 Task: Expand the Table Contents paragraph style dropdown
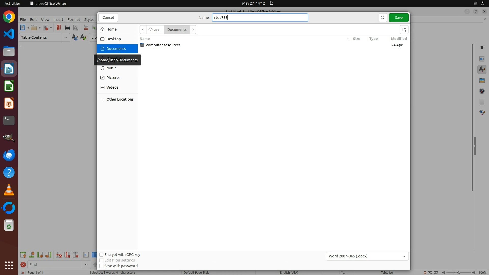(65, 37)
